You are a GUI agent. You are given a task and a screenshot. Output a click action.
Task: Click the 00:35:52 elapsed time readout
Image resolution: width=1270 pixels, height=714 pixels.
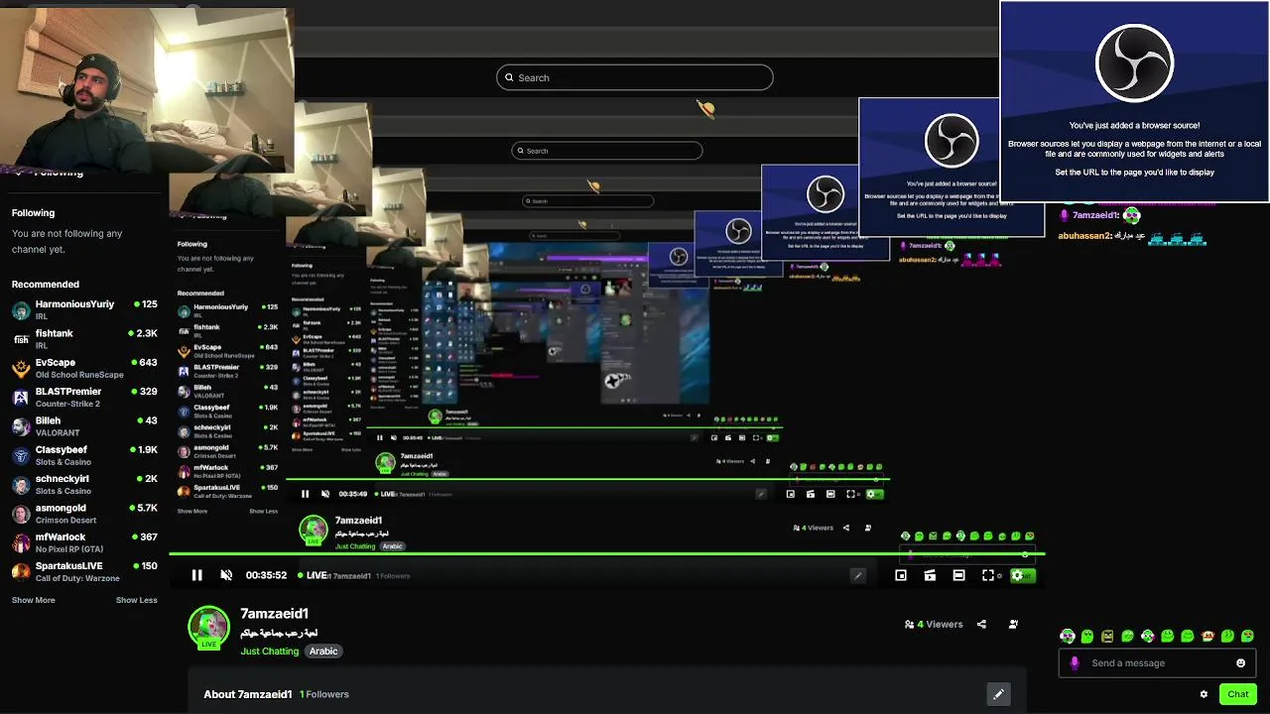(x=266, y=575)
